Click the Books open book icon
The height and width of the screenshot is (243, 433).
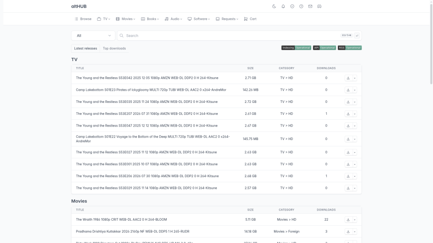(x=143, y=19)
